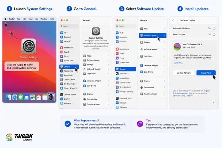This screenshot has width=222, height=148.
Task: Open AirDrop & Handoff in Select Software Update window
Action: point(153,49)
